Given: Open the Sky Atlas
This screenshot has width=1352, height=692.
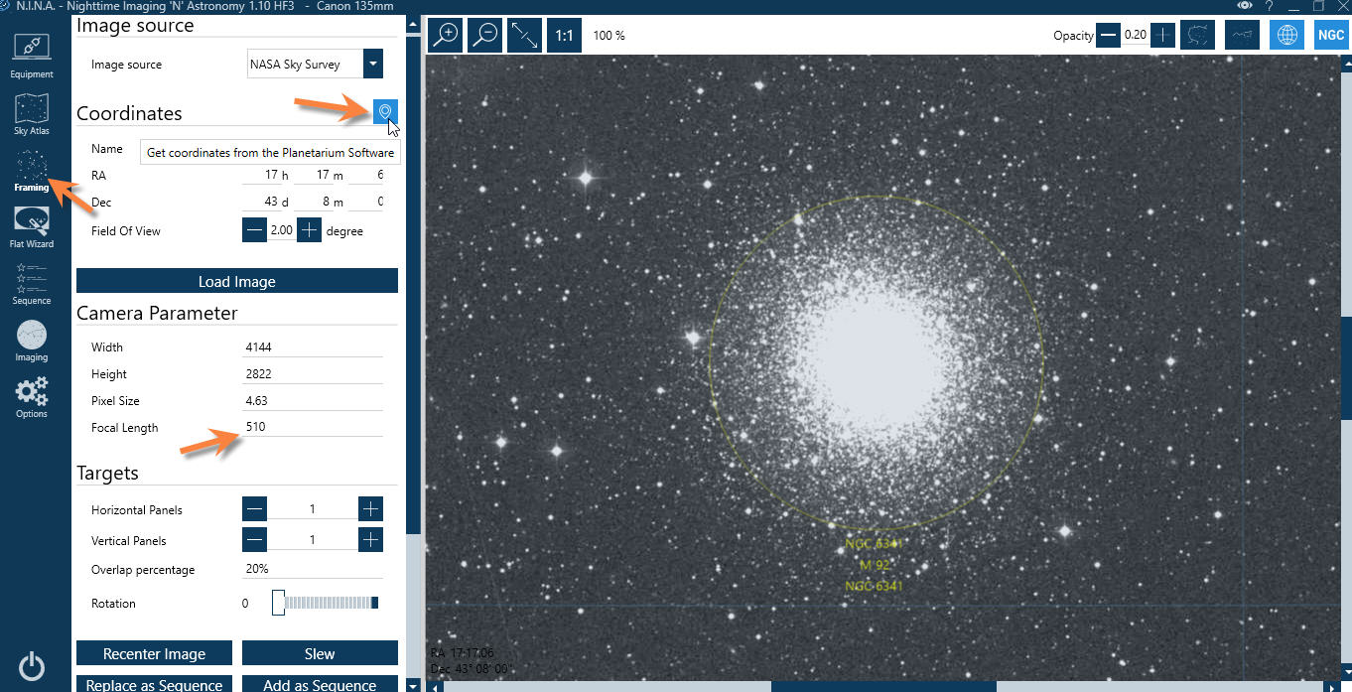Looking at the screenshot, I should point(32,112).
